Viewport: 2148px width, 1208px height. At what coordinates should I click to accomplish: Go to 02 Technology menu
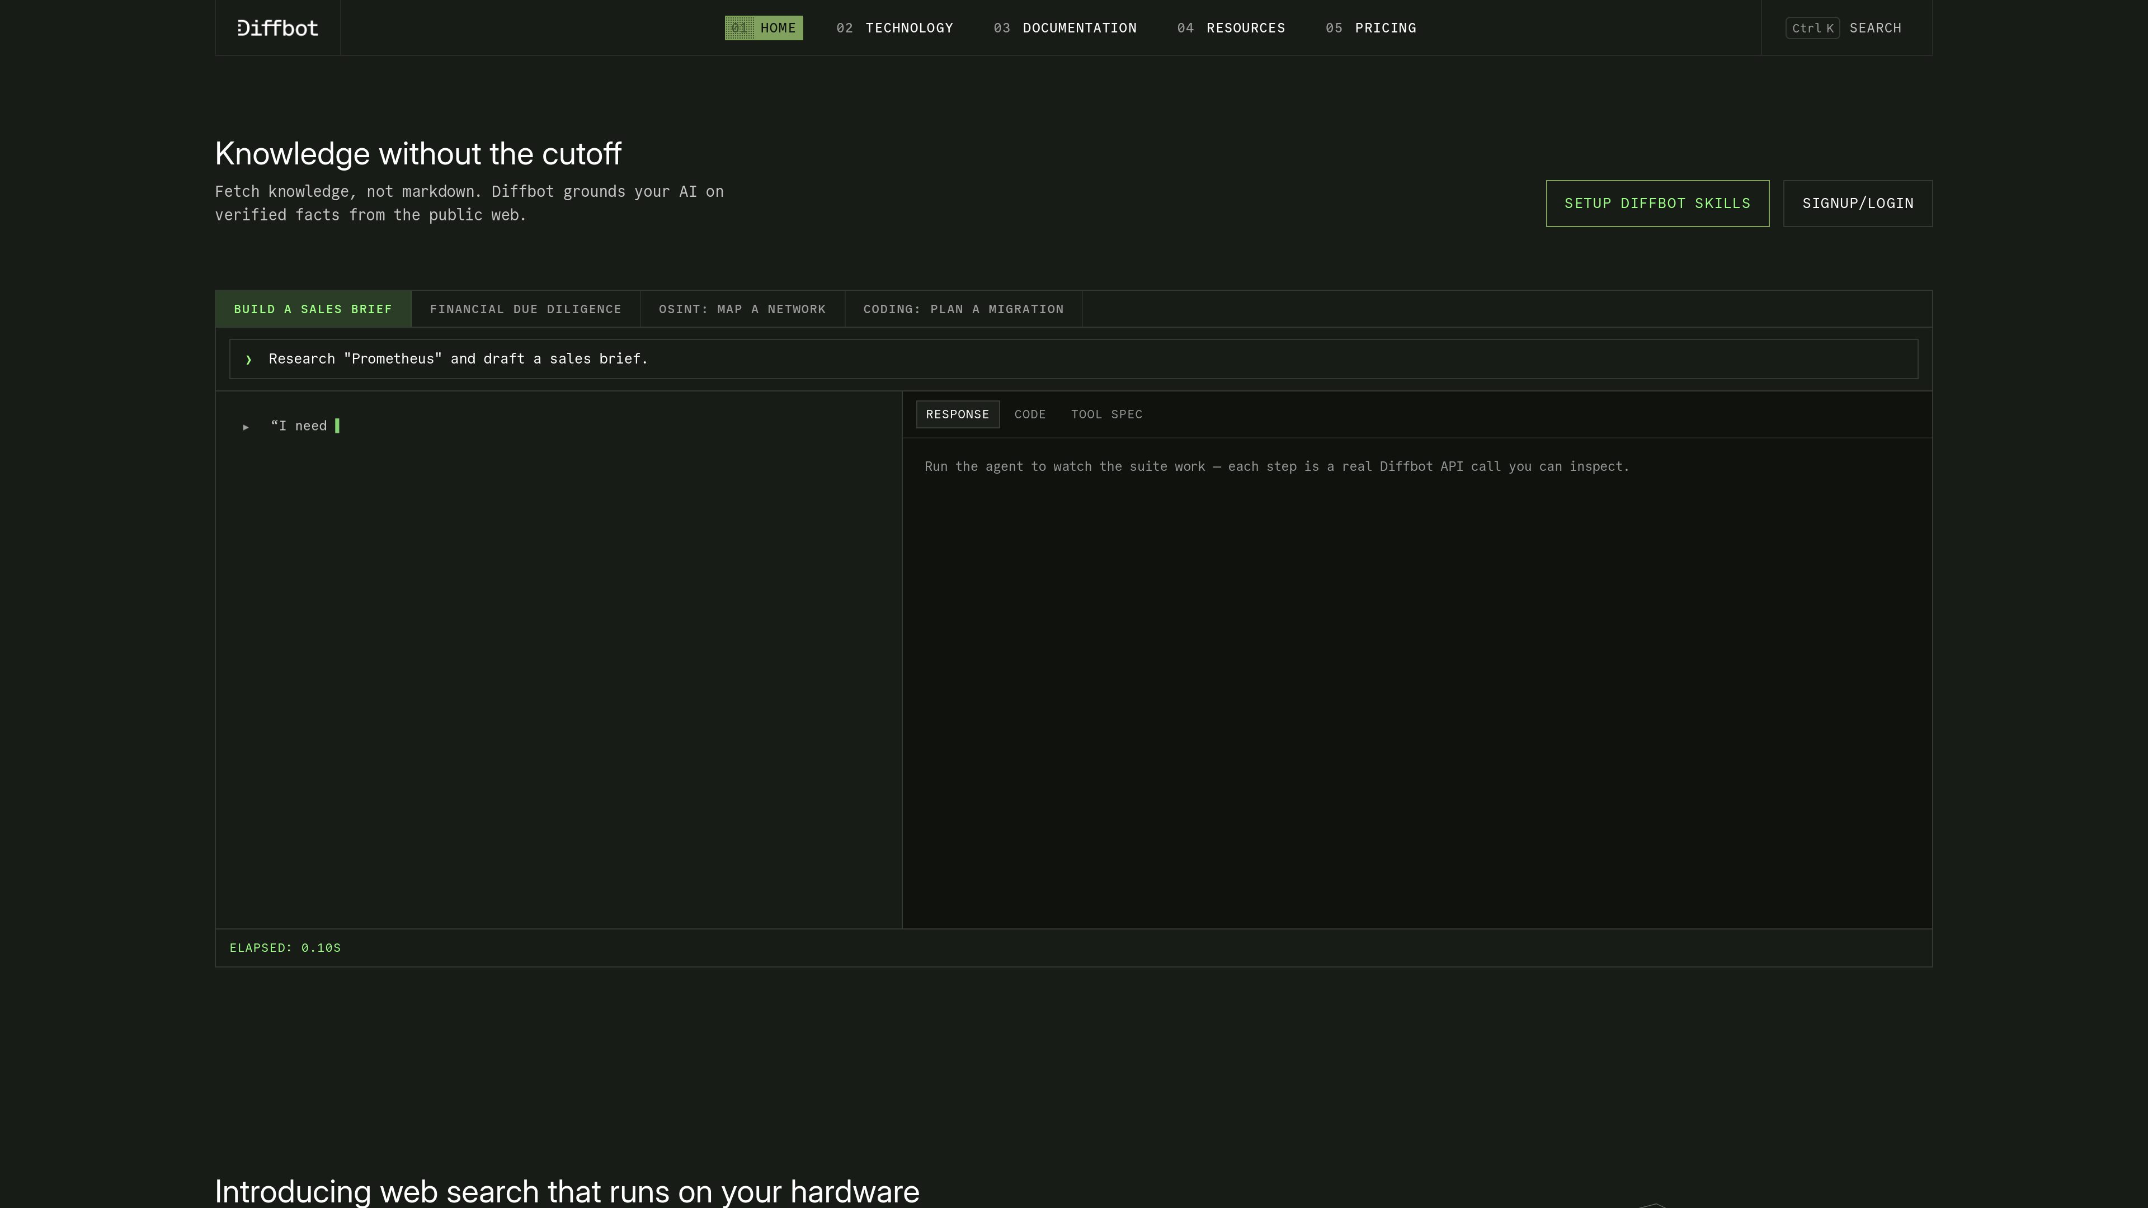tap(894, 29)
